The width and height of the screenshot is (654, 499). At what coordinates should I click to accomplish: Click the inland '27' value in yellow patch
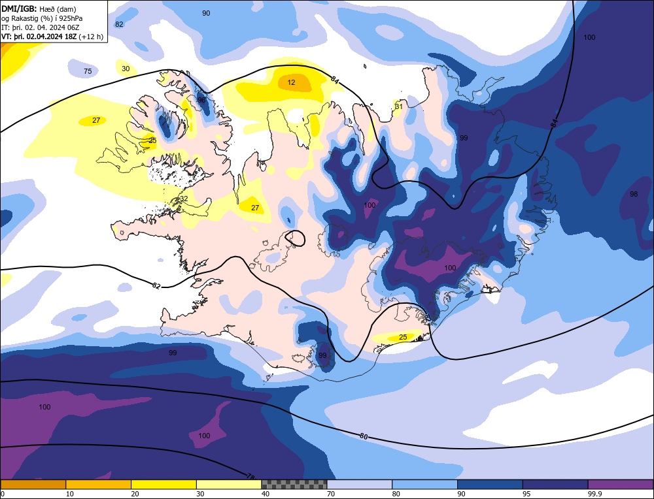(255, 208)
